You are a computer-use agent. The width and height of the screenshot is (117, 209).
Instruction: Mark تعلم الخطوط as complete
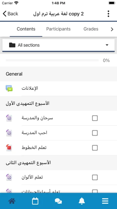point(95,148)
